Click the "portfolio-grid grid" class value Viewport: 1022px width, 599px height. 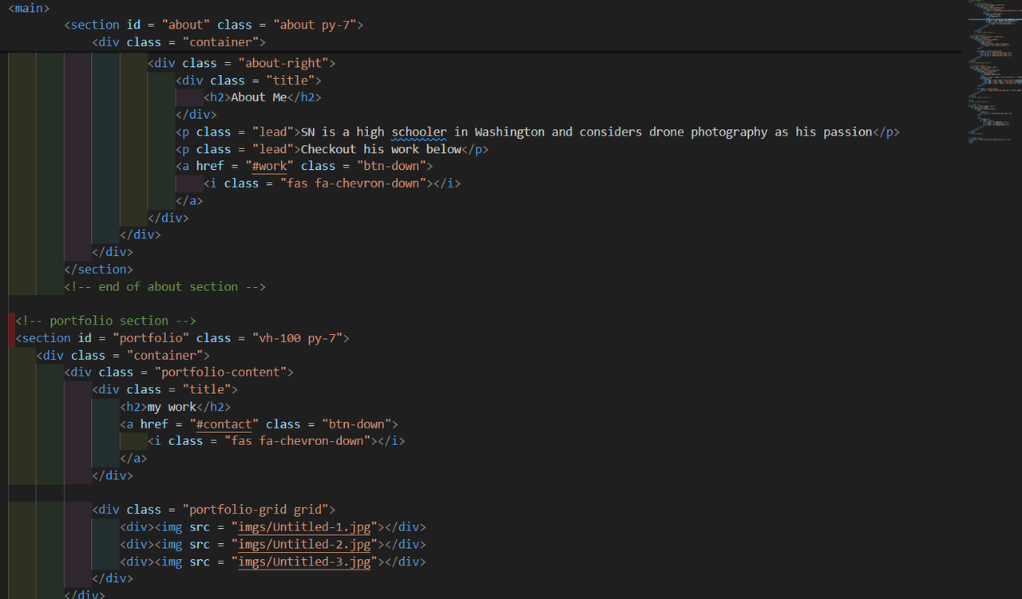[x=259, y=510]
